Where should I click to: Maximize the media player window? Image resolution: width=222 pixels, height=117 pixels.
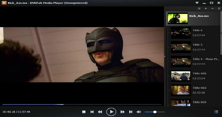pos(212,3)
